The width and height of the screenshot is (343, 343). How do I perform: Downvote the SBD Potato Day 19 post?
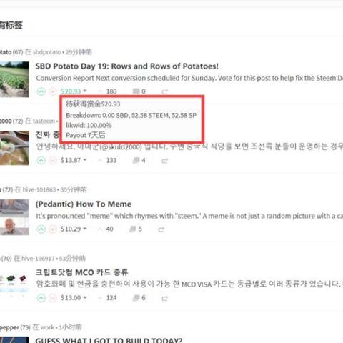coord(53,91)
